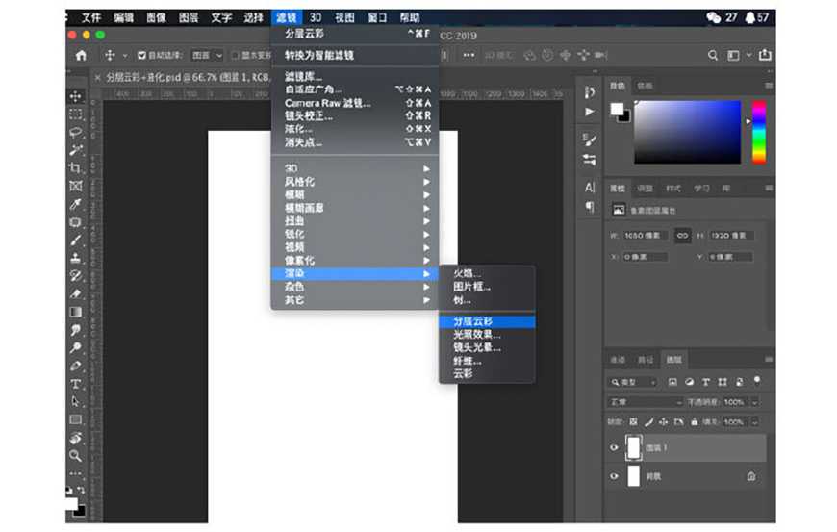Screen dimensions: 837x532
Task: Select the Zoom tool in the toolbar
Action: 75,455
